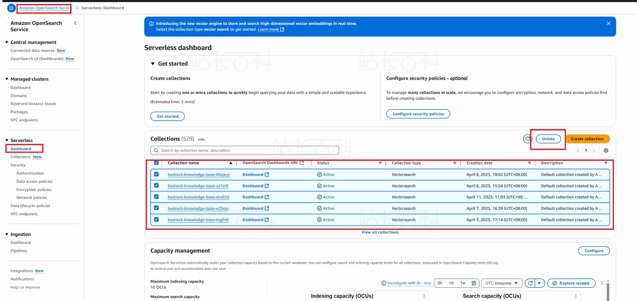
Task: Collapse the Get started section
Action: tap(152, 64)
